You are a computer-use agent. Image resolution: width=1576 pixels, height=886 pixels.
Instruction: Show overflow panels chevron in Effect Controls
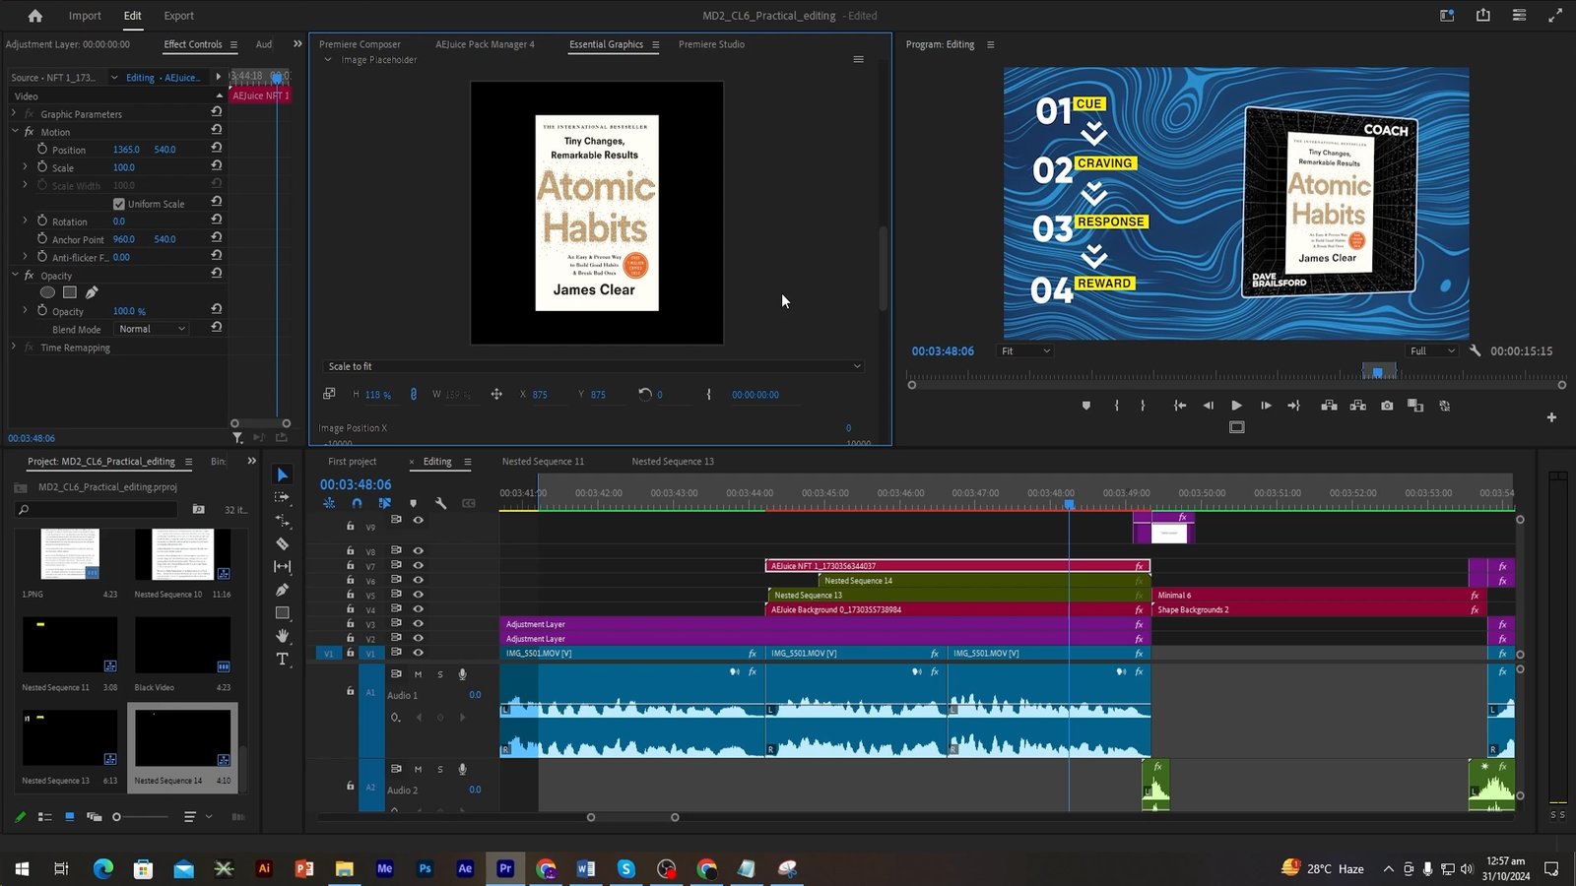[297, 44]
